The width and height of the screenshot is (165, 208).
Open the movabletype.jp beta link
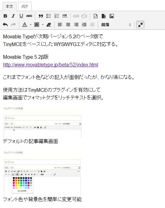tap(51, 65)
